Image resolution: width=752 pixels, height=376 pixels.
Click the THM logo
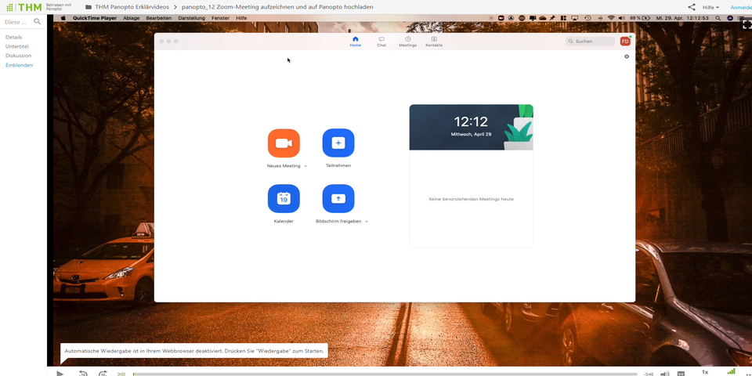[24, 7]
